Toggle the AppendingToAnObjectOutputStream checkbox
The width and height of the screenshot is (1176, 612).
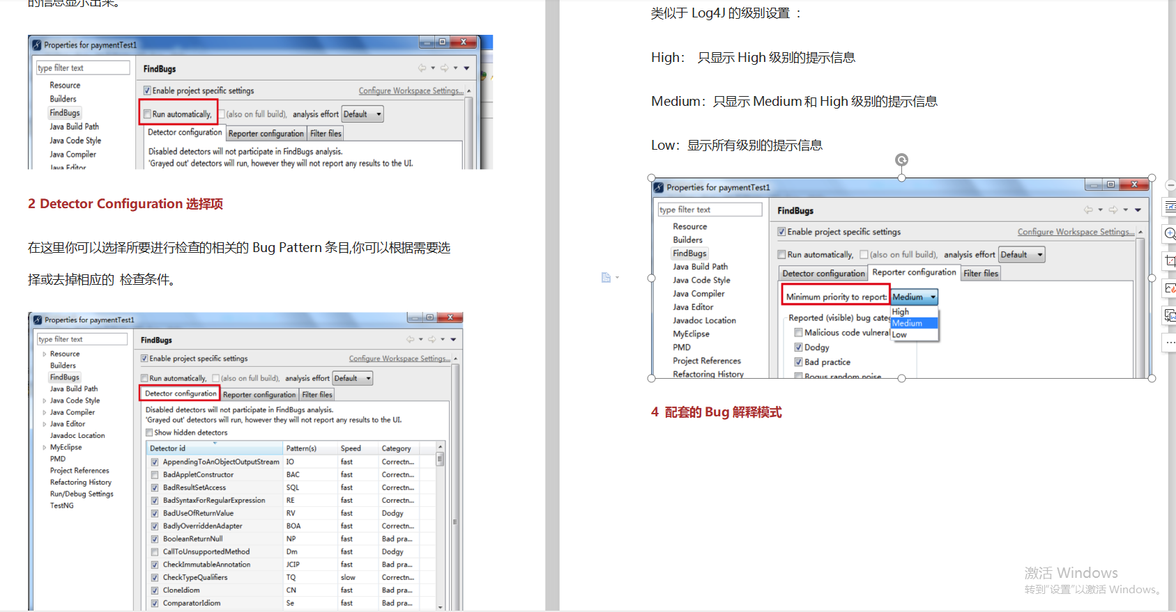point(155,462)
